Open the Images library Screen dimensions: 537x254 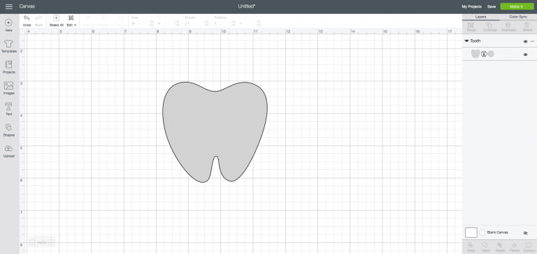pos(9,88)
